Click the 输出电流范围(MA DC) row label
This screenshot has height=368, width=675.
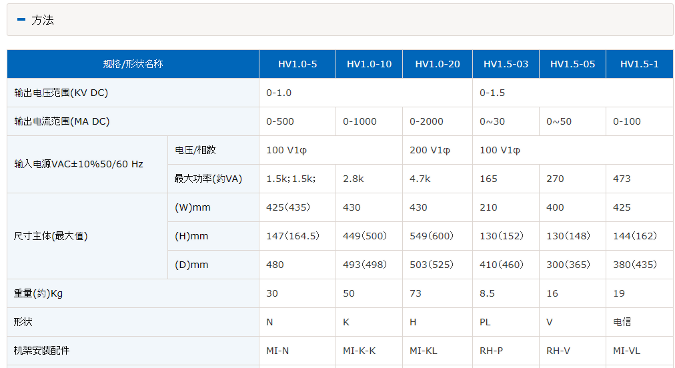pyautogui.click(x=61, y=121)
